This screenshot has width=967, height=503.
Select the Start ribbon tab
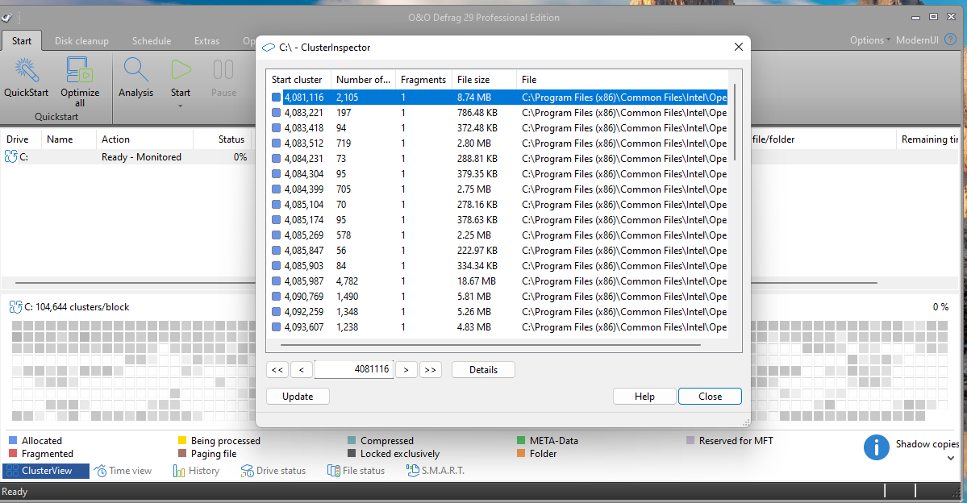(22, 40)
